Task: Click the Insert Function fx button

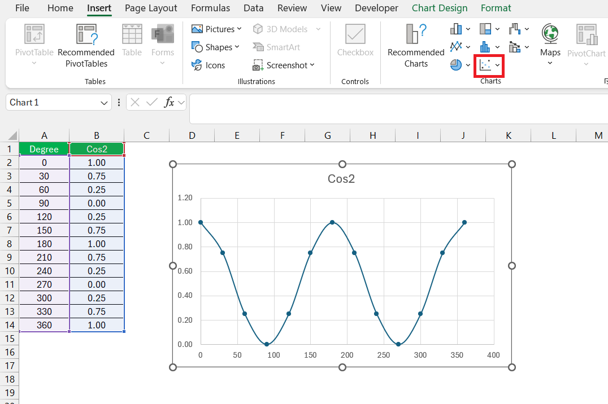Action: click(169, 102)
